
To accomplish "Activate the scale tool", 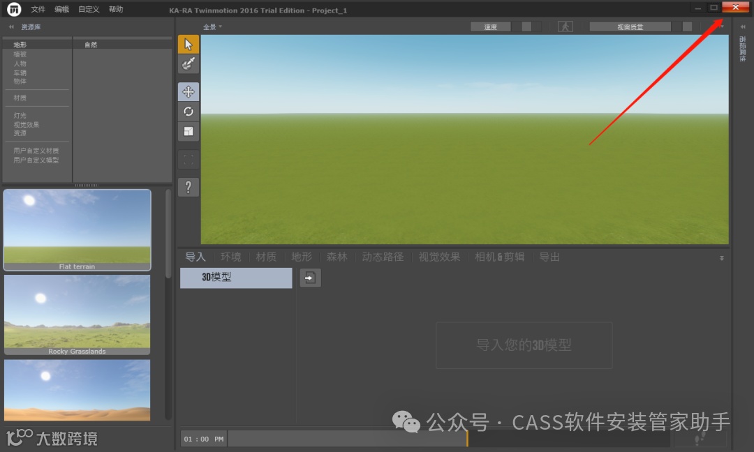I will click(x=188, y=131).
